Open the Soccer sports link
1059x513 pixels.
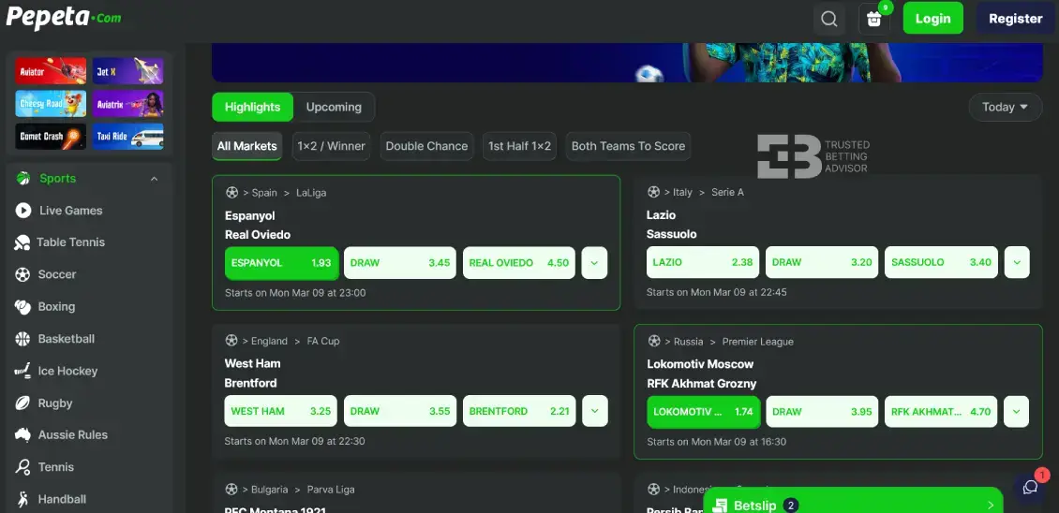tap(57, 274)
